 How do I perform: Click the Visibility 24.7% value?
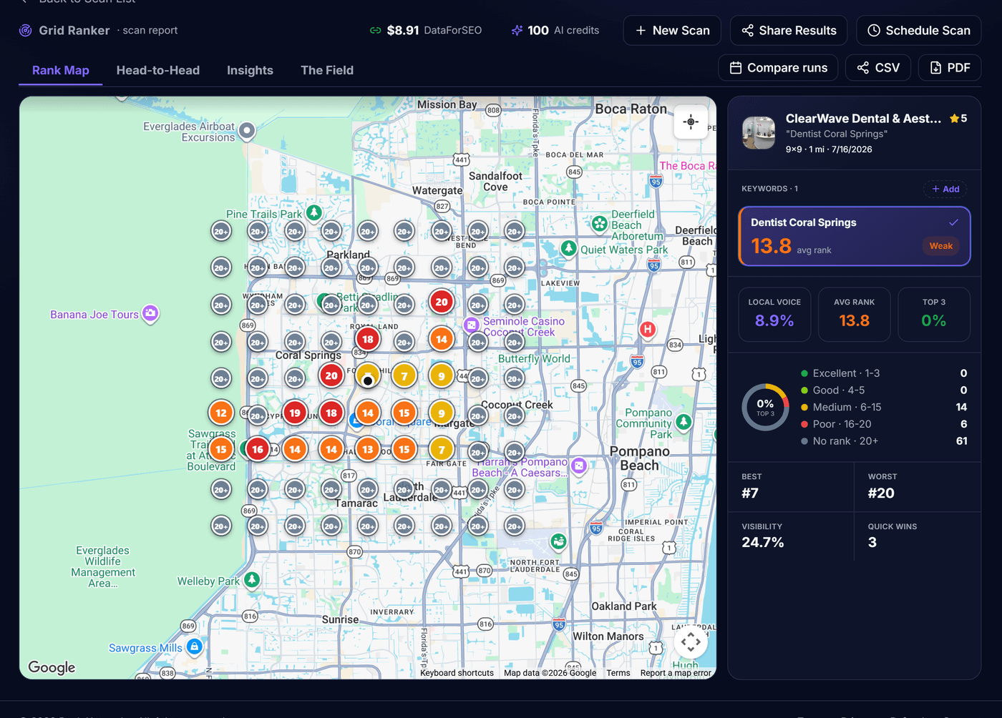pyautogui.click(x=763, y=542)
